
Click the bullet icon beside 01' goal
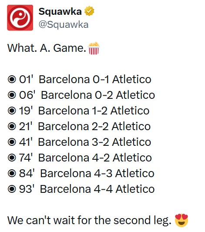12,79
